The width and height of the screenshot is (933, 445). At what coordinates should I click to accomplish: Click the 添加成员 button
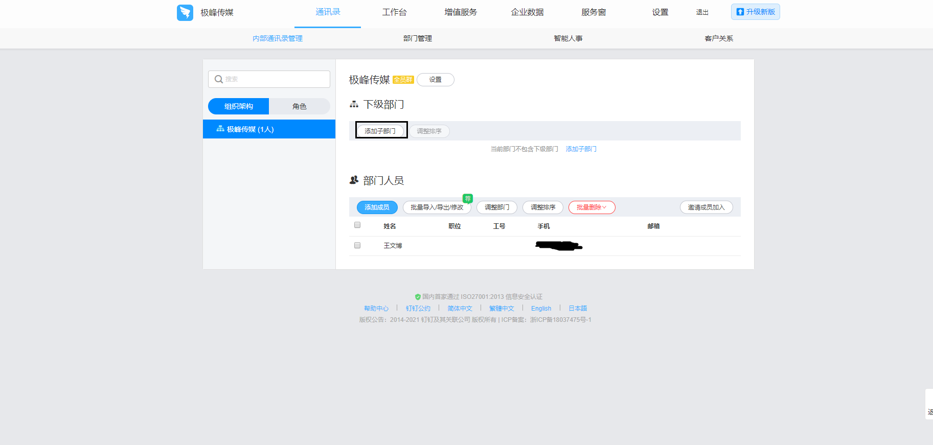(x=377, y=207)
